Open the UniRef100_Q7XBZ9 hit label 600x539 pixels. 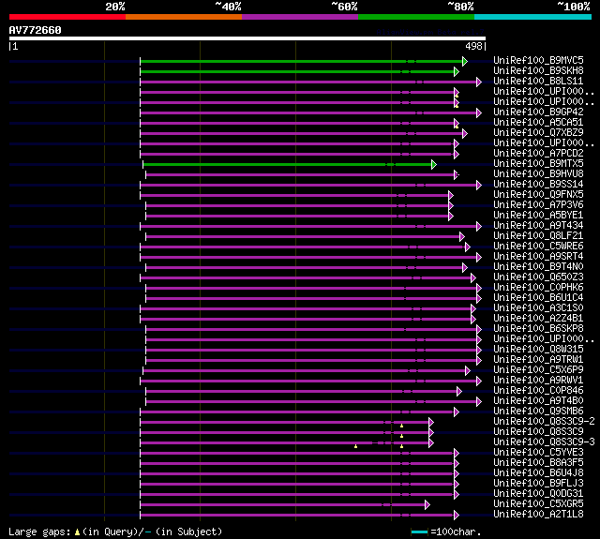click(538, 133)
